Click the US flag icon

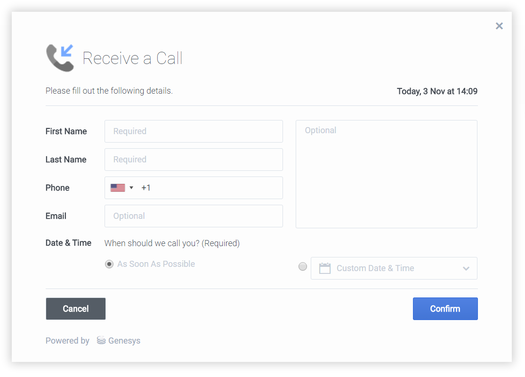pyautogui.click(x=117, y=188)
